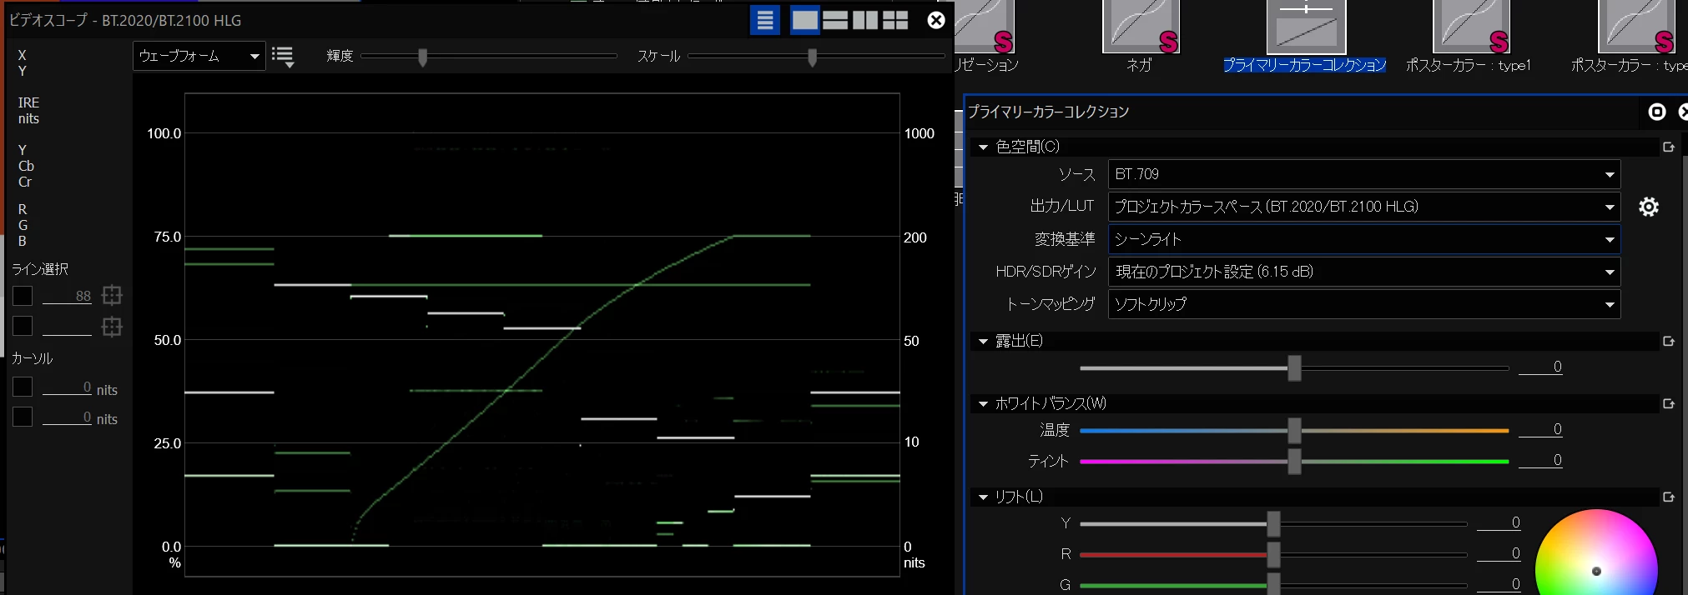Select single-pane layout icon in videoscope
Screen dimensions: 1688x595
[805, 20]
